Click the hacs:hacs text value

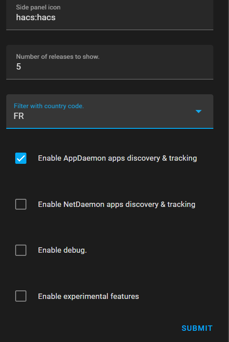coord(36,18)
